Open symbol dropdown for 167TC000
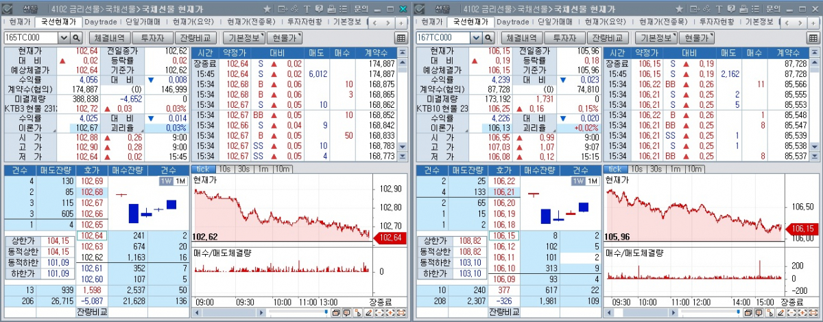The height and width of the screenshot is (322, 823). tap(477, 38)
